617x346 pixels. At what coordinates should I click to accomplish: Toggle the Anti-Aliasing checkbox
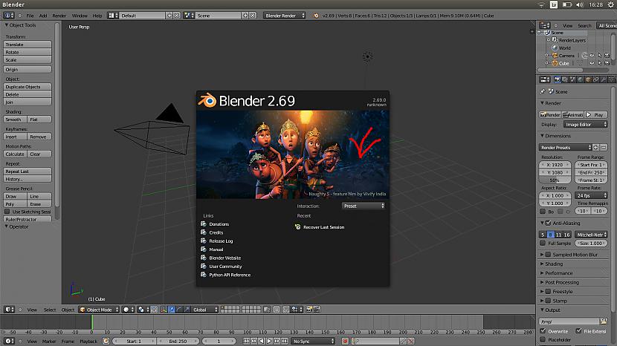click(x=548, y=223)
